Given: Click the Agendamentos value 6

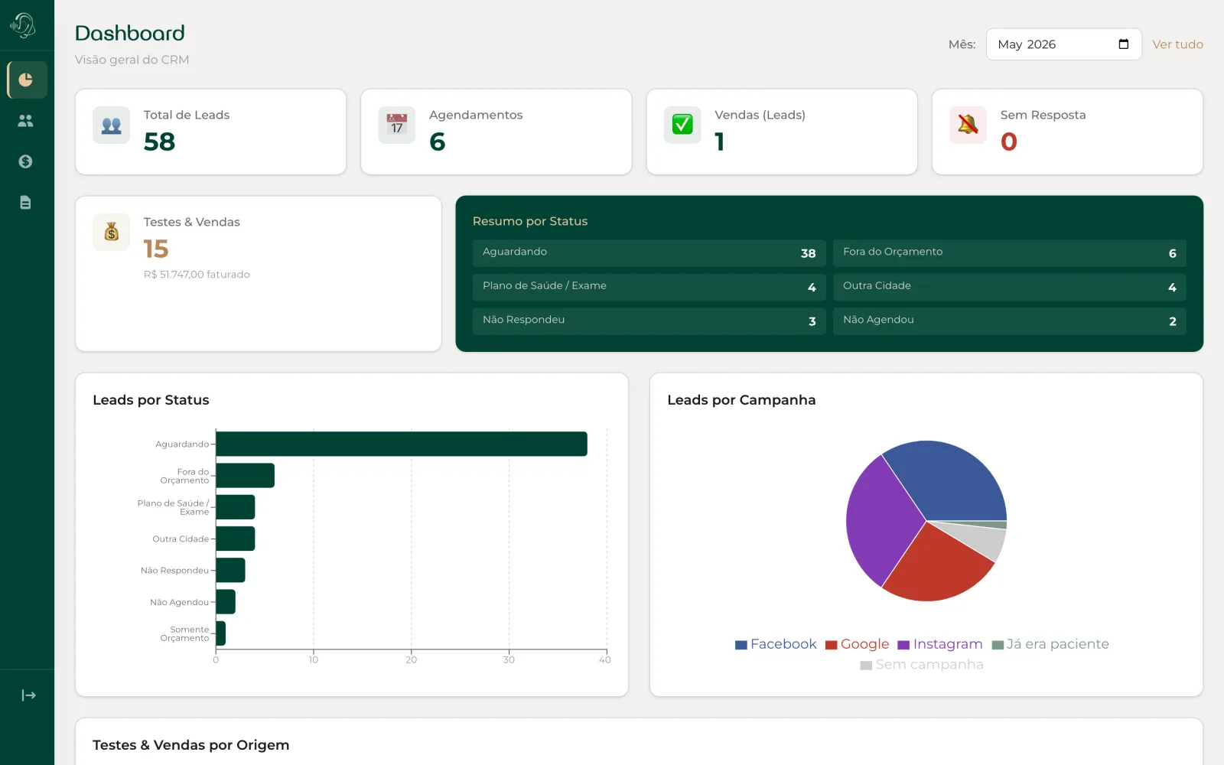Looking at the screenshot, I should point(438,142).
